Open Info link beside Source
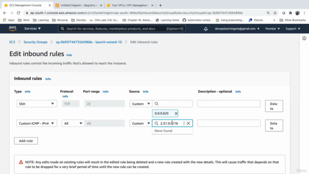Image resolution: width=309 pixels, height=174 pixels. [x=145, y=91]
